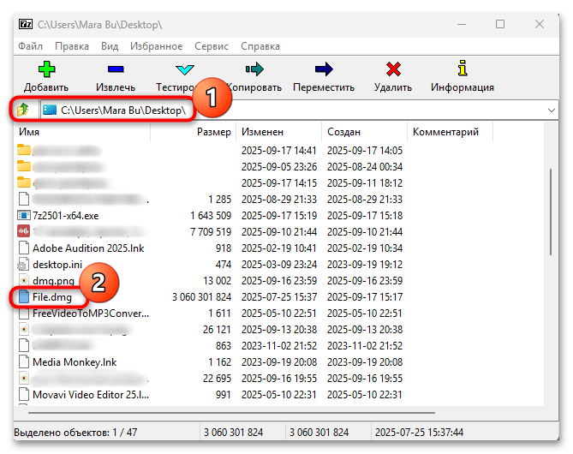Click folder icon dated 2025-09-17 14:15
573x454 pixels.
click(24, 182)
